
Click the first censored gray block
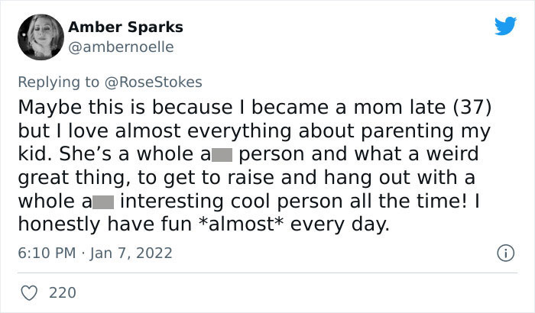pyautogui.click(x=222, y=155)
